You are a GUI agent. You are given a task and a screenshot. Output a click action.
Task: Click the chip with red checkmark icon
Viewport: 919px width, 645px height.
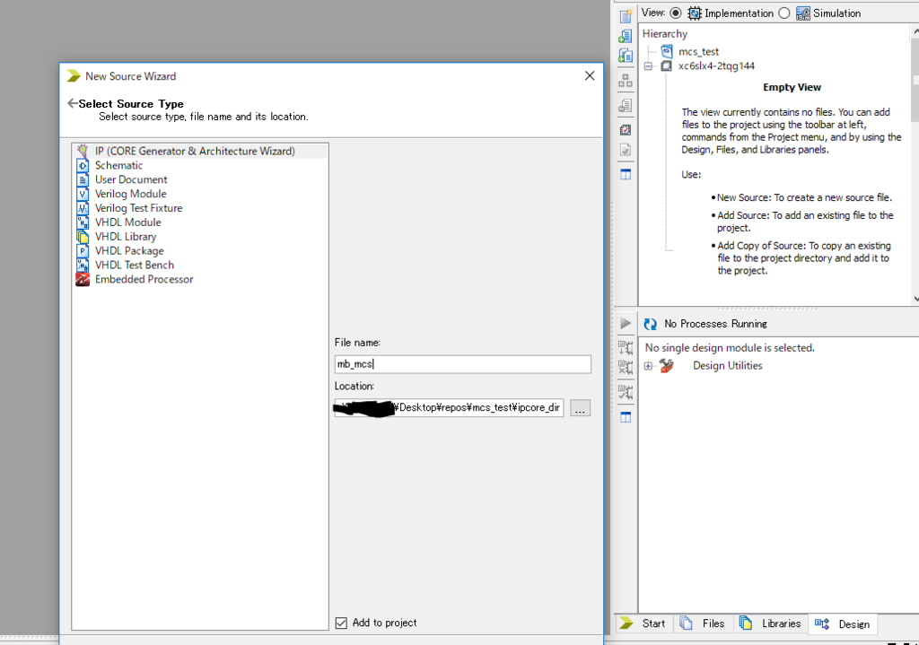point(626,130)
